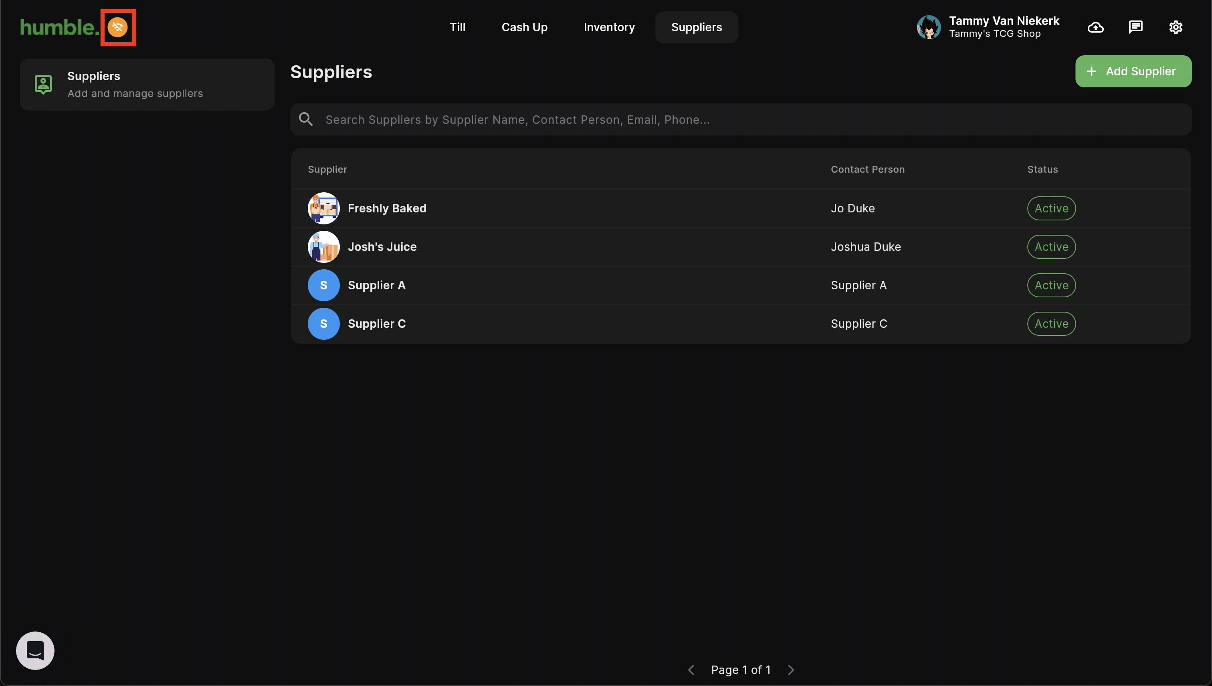The image size is (1212, 686).
Task: Click the Active status badge for Josh's Juice
Action: coord(1051,247)
